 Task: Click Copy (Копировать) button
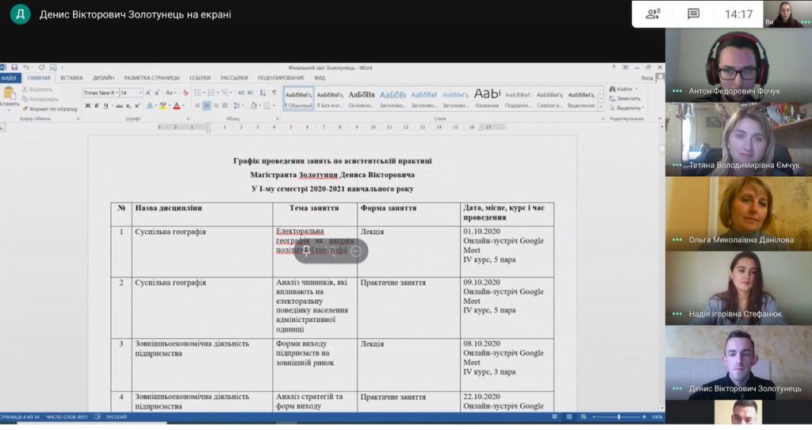40,99
